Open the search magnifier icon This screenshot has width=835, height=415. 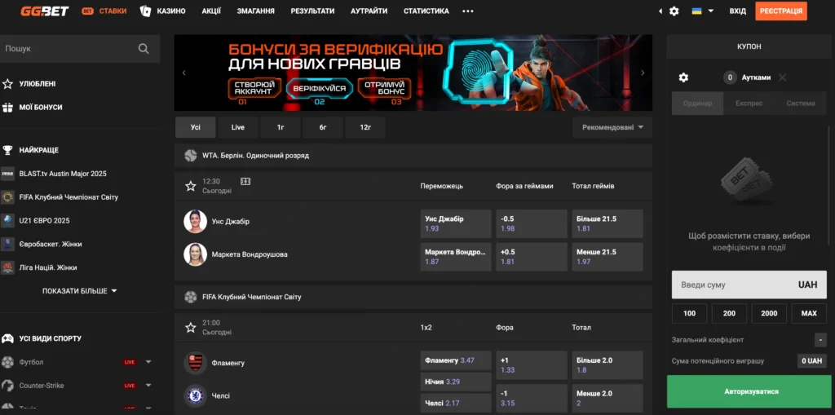tap(144, 48)
